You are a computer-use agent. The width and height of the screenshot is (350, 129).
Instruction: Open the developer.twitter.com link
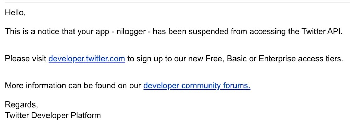click(86, 59)
